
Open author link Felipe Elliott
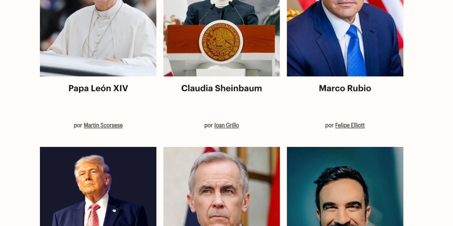click(x=350, y=125)
